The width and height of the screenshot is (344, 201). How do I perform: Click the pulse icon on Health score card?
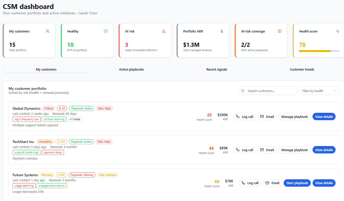(x=338, y=31)
